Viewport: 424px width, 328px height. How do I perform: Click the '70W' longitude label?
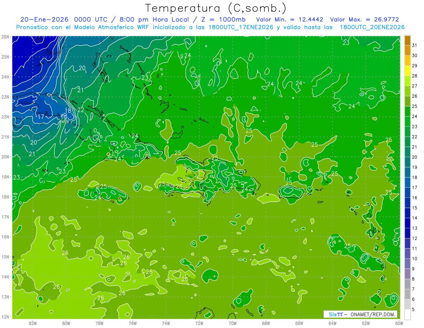232,323
